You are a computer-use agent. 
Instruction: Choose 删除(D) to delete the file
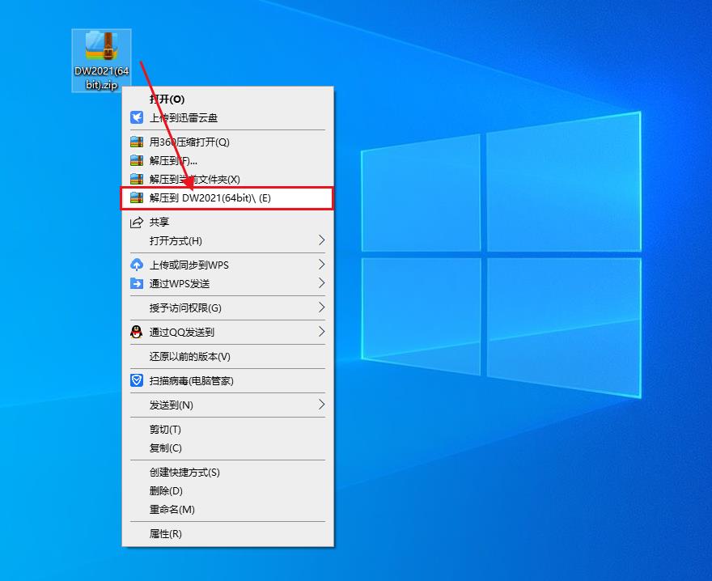point(228,491)
